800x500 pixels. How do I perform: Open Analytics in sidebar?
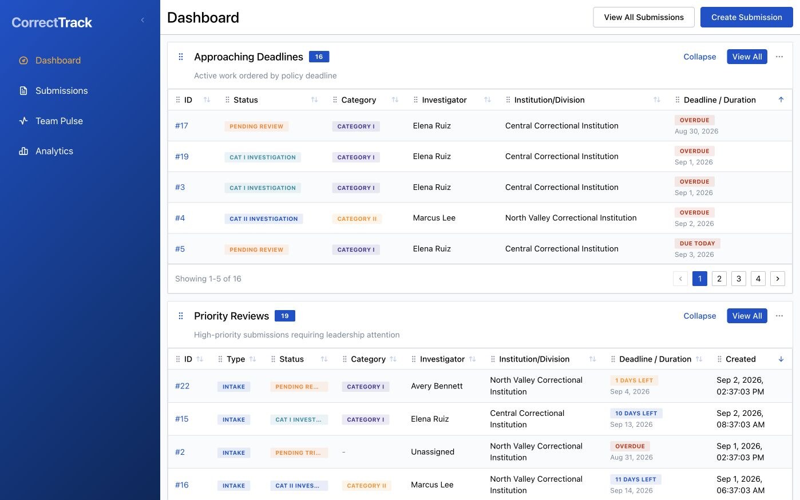click(54, 151)
